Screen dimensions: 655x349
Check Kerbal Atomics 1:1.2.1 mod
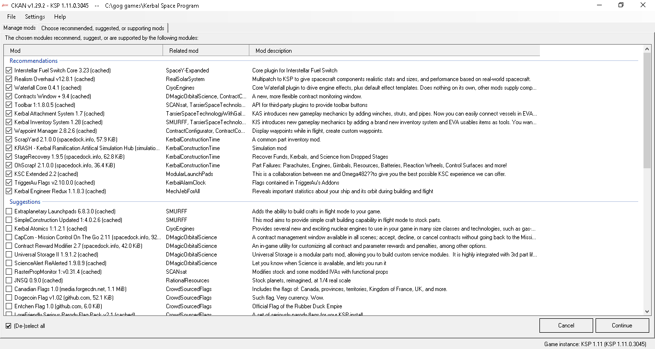9,229
